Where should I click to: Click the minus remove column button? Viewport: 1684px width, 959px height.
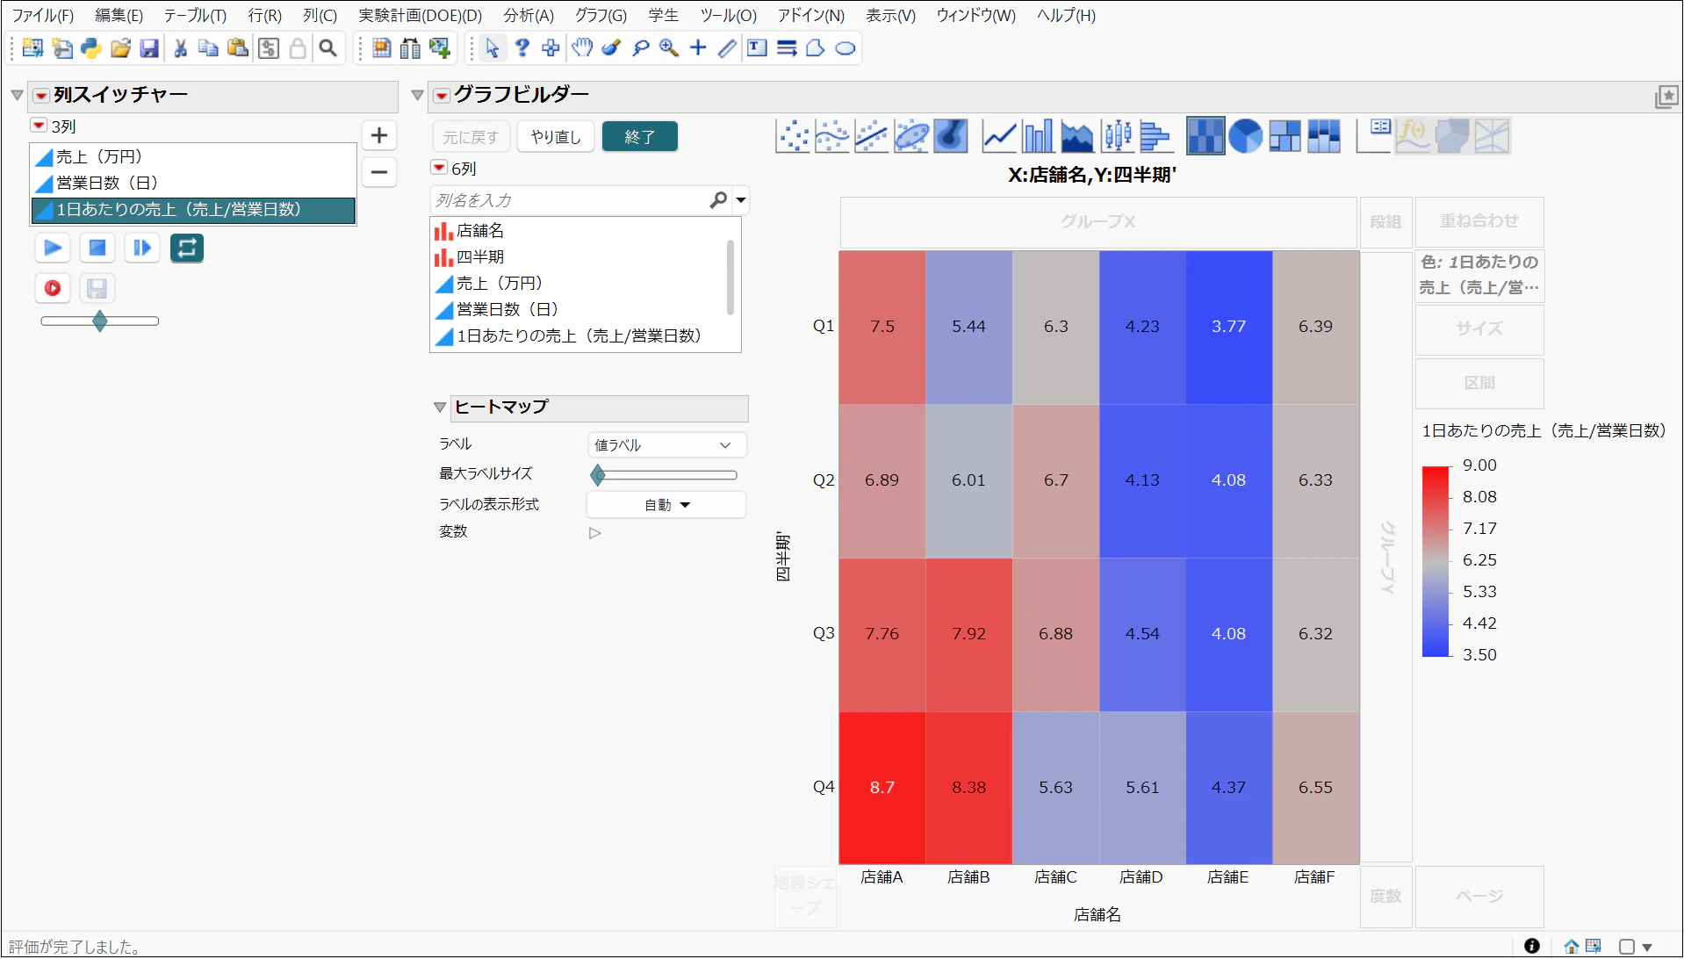(379, 172)
